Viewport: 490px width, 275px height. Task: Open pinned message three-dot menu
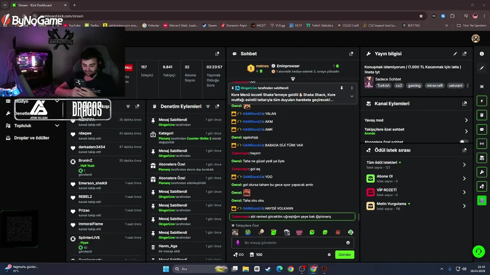click(352, 88)
